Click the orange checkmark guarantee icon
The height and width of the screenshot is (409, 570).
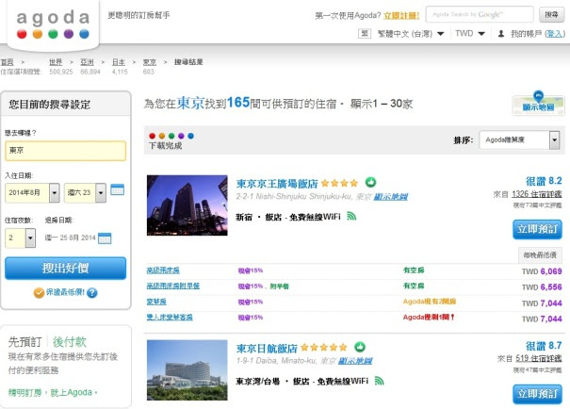tap(39, 293)
